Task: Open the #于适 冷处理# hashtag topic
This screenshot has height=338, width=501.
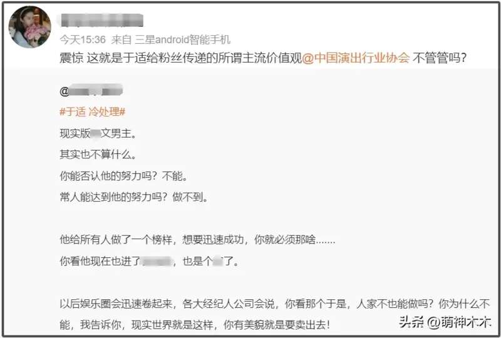Action: [x=92, y=112]
